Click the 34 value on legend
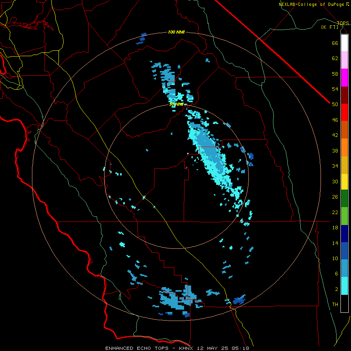 point(335,166)
